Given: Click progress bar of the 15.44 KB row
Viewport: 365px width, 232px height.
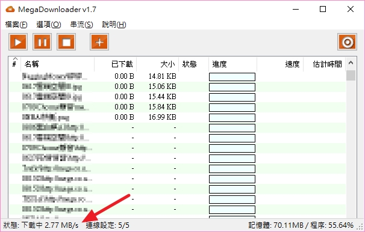Looking at the screenshot, I should tap(232, 97).
